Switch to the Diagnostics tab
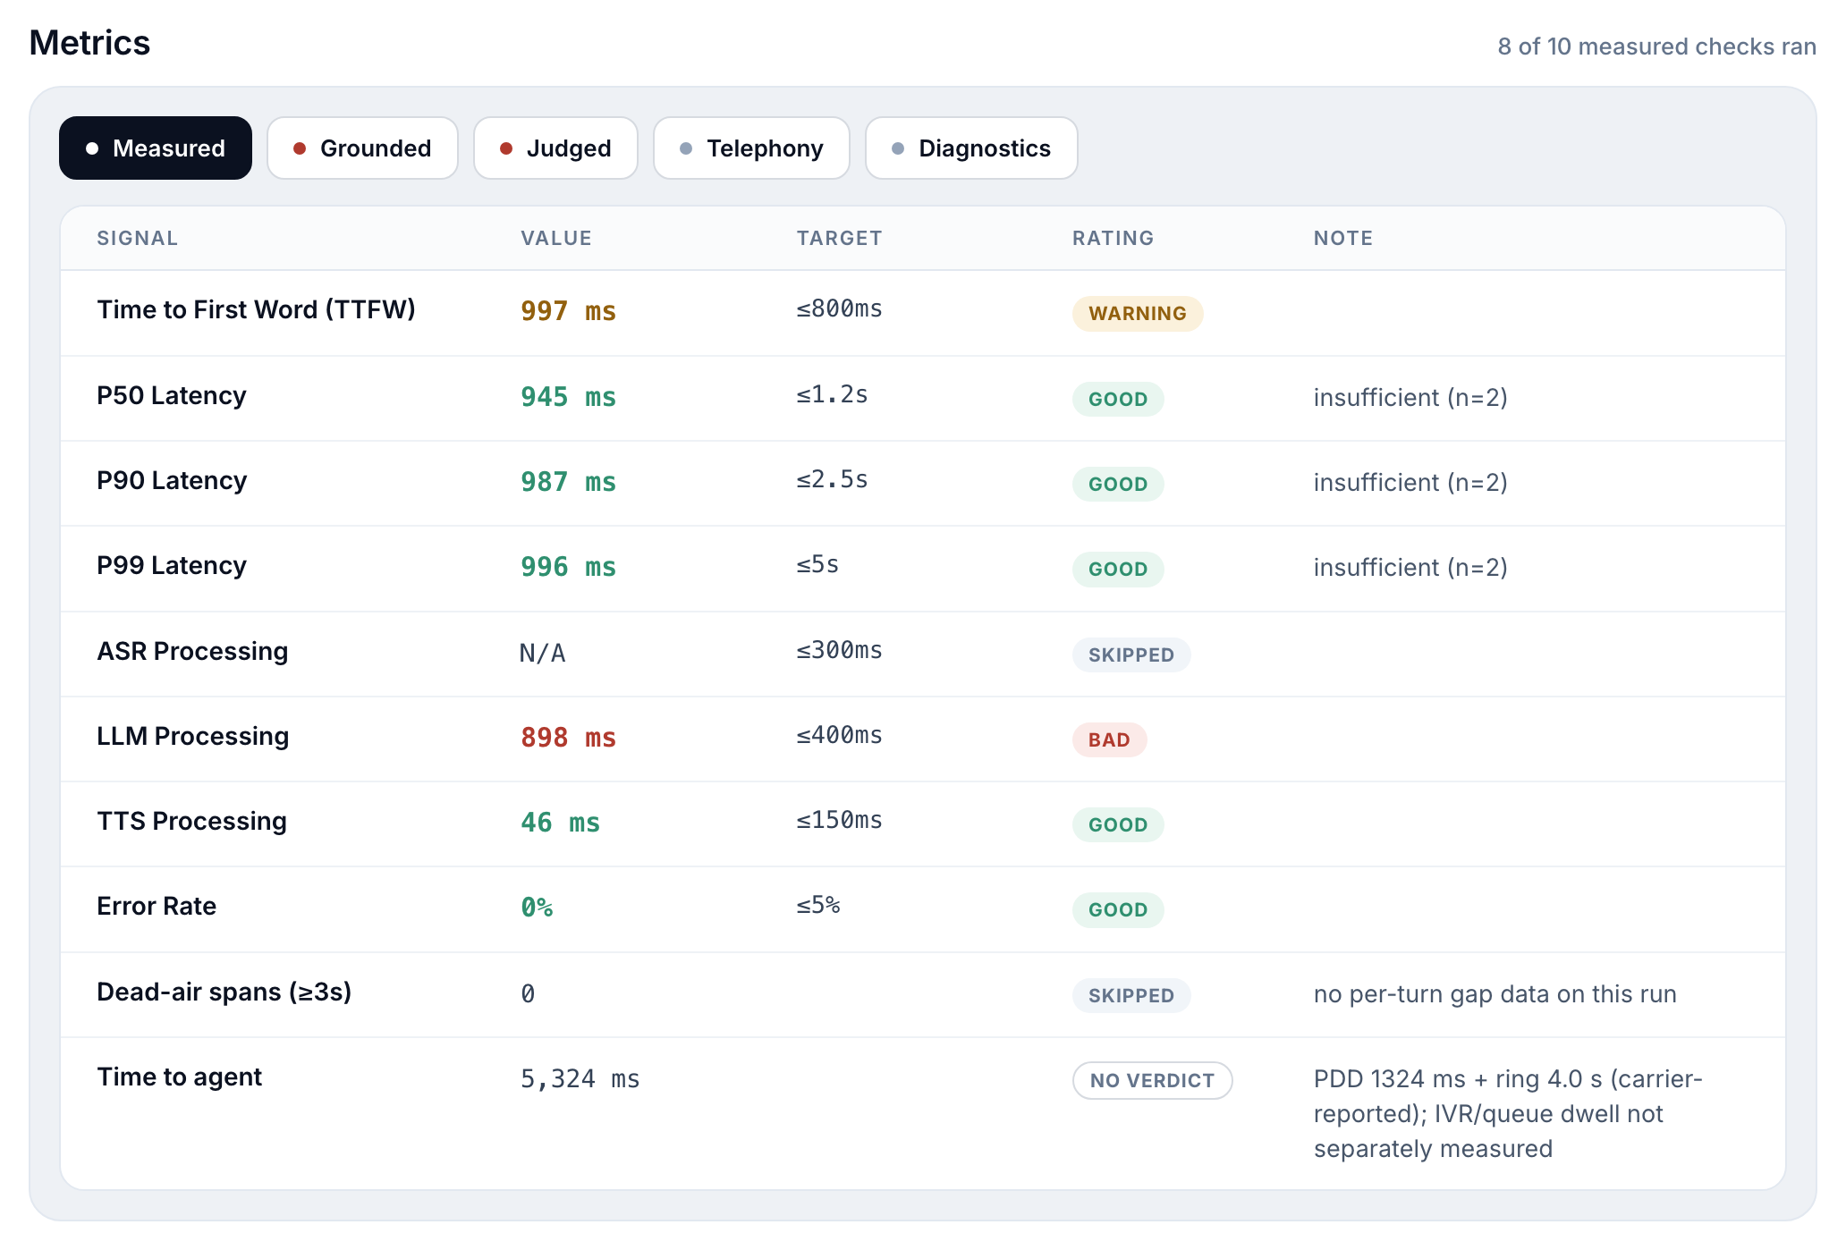This screenshot has height=1250, width=1846. click(971, 148)
